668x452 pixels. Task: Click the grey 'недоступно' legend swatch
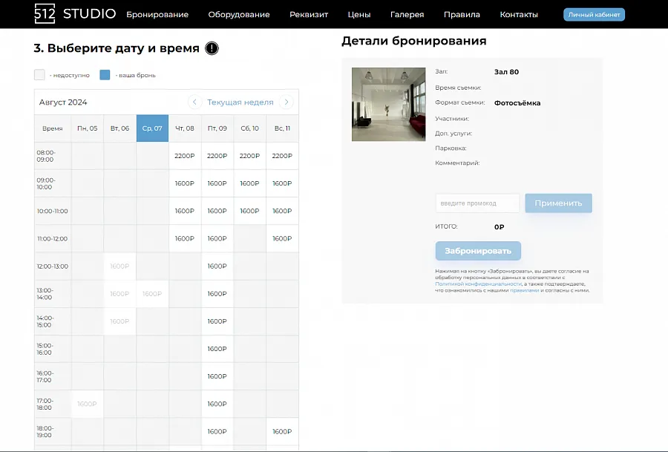pos(39,75)
